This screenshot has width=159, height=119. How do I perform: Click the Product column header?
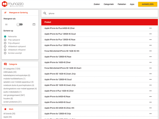(48, 22)
